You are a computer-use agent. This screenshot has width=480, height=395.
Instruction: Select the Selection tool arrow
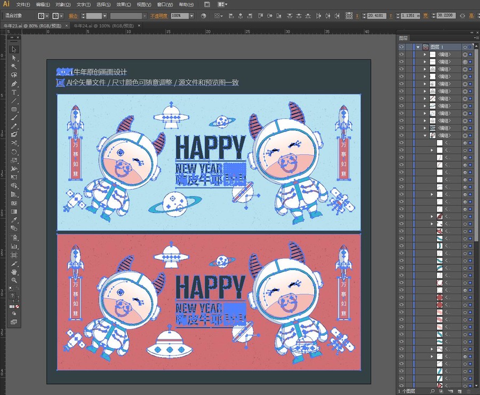point(14,49)
